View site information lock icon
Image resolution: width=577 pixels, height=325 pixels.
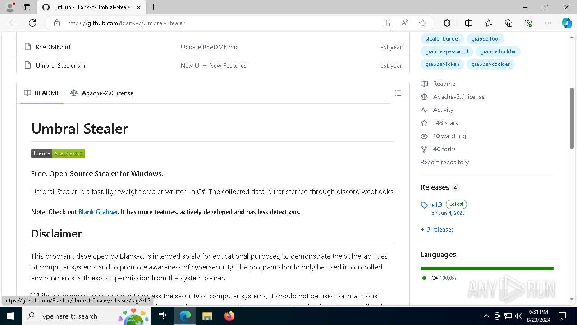pyautogui.click(x=57, y=23)
